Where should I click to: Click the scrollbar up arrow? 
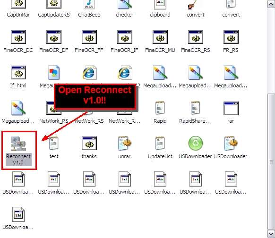[271, 4]
